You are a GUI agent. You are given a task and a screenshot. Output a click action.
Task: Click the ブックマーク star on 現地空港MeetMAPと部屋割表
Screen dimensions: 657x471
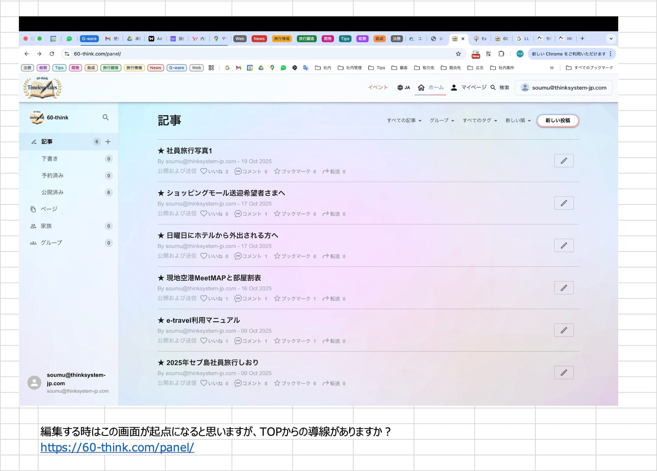277,298
